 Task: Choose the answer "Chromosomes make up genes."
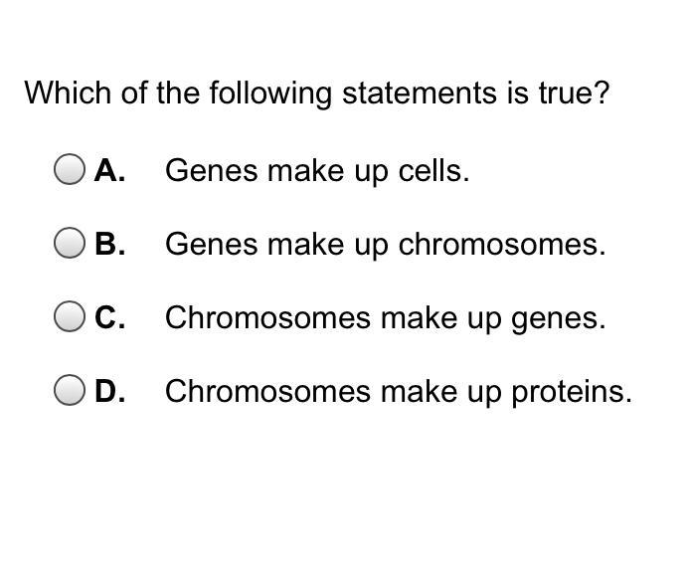point(385,318)
